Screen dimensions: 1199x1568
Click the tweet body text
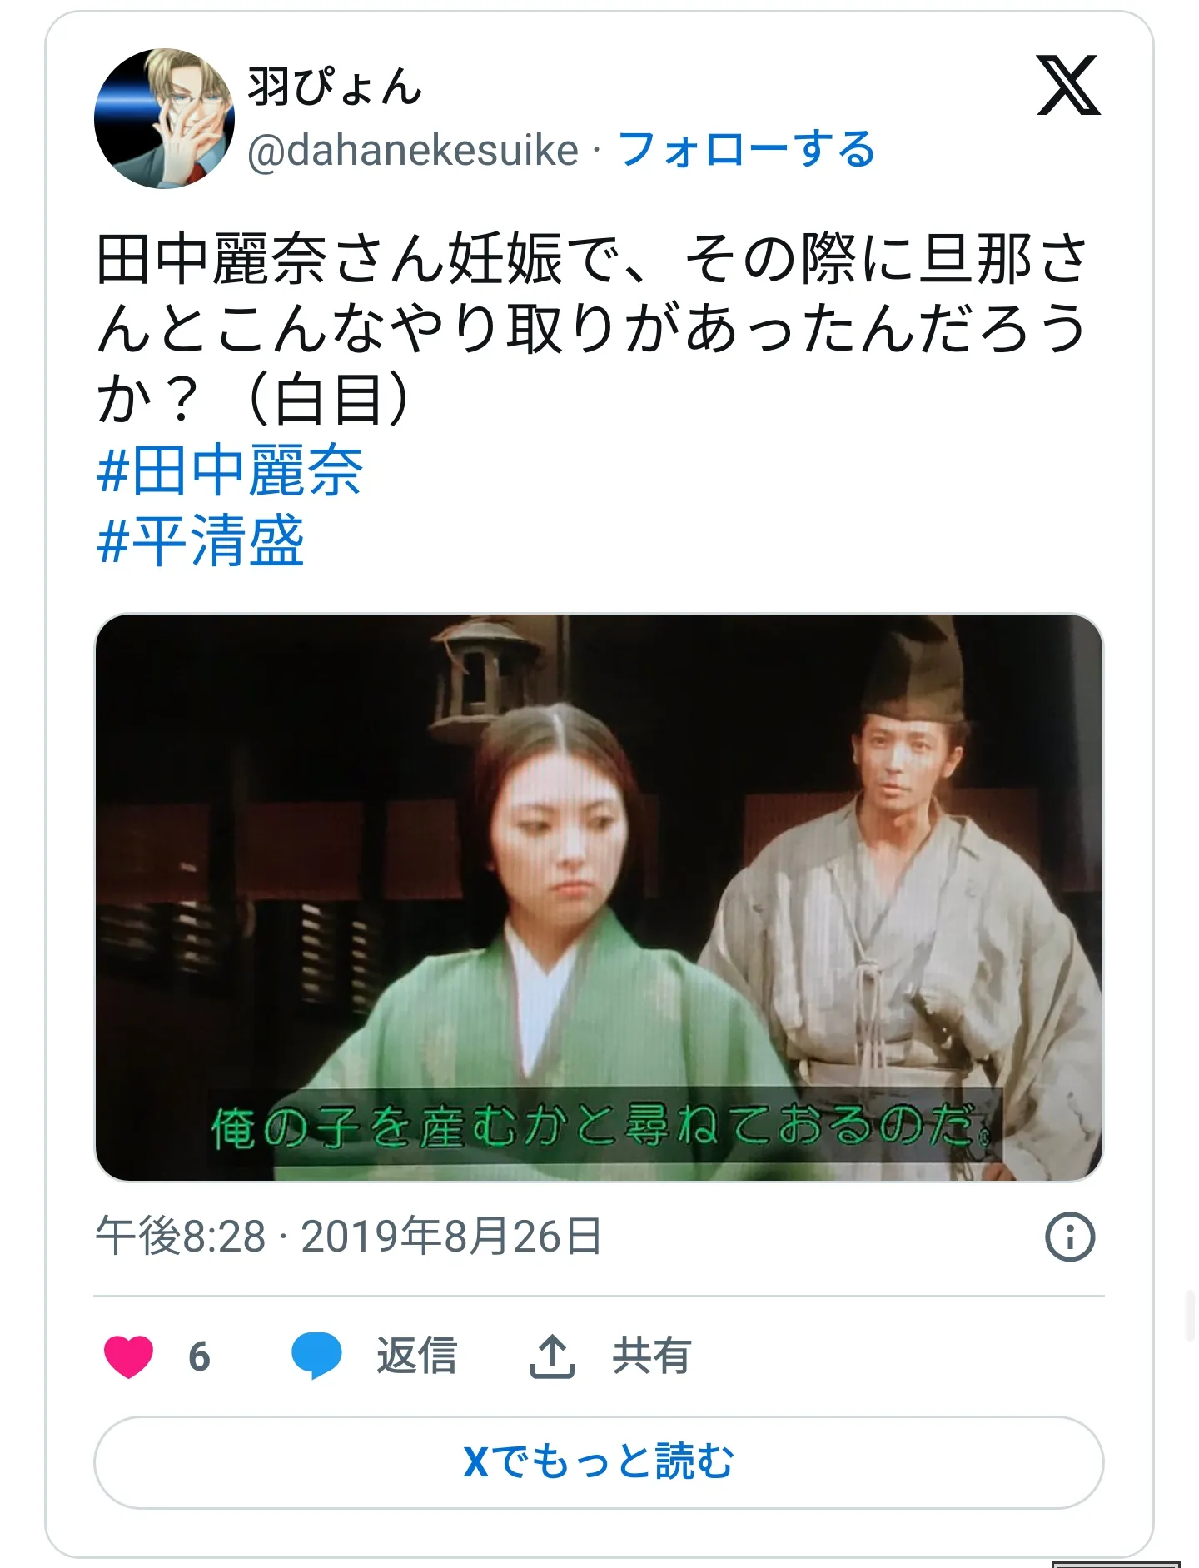[592, 328]
